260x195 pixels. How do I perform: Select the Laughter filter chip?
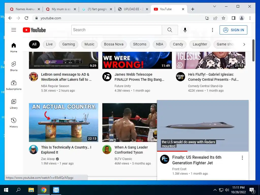[200, 44]
